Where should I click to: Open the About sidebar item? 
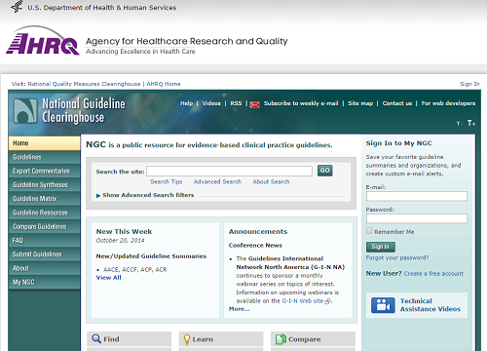coord(44,268)
